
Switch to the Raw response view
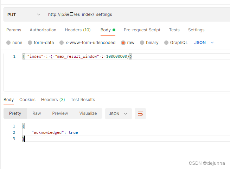(37, 113)
